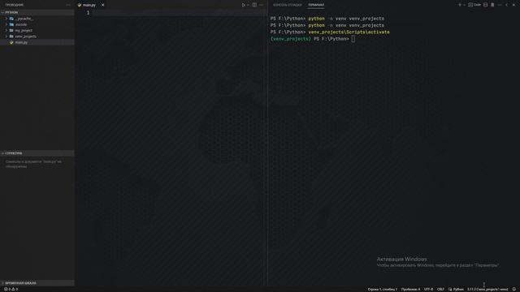This screenshot has height=292, width=520.
Task: Close the main.py editor tab
Action: (103, 5)
